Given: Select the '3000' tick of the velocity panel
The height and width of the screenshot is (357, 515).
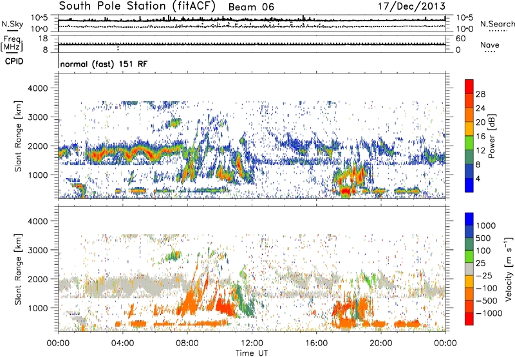Looking at the screenshot, I should pos(37,250).
